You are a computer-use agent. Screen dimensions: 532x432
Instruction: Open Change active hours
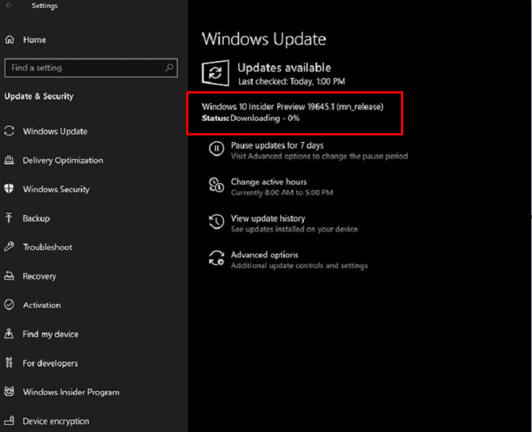point(269,182)
